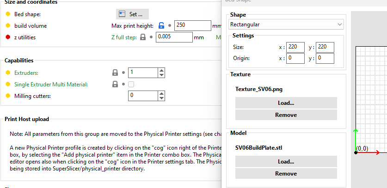Open the Rectangular shape dropdown

[286, 24]
